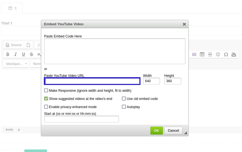Apply strikethrough formatting
242x152 pixels.
31,54
